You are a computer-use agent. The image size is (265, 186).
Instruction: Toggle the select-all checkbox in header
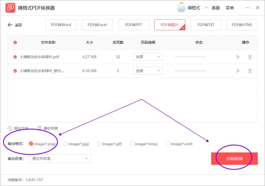coord(15,42)
